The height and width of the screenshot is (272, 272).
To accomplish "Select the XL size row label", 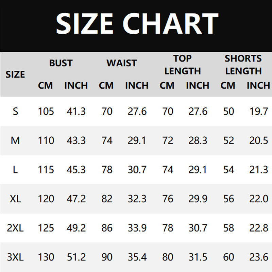I will 15,199.
